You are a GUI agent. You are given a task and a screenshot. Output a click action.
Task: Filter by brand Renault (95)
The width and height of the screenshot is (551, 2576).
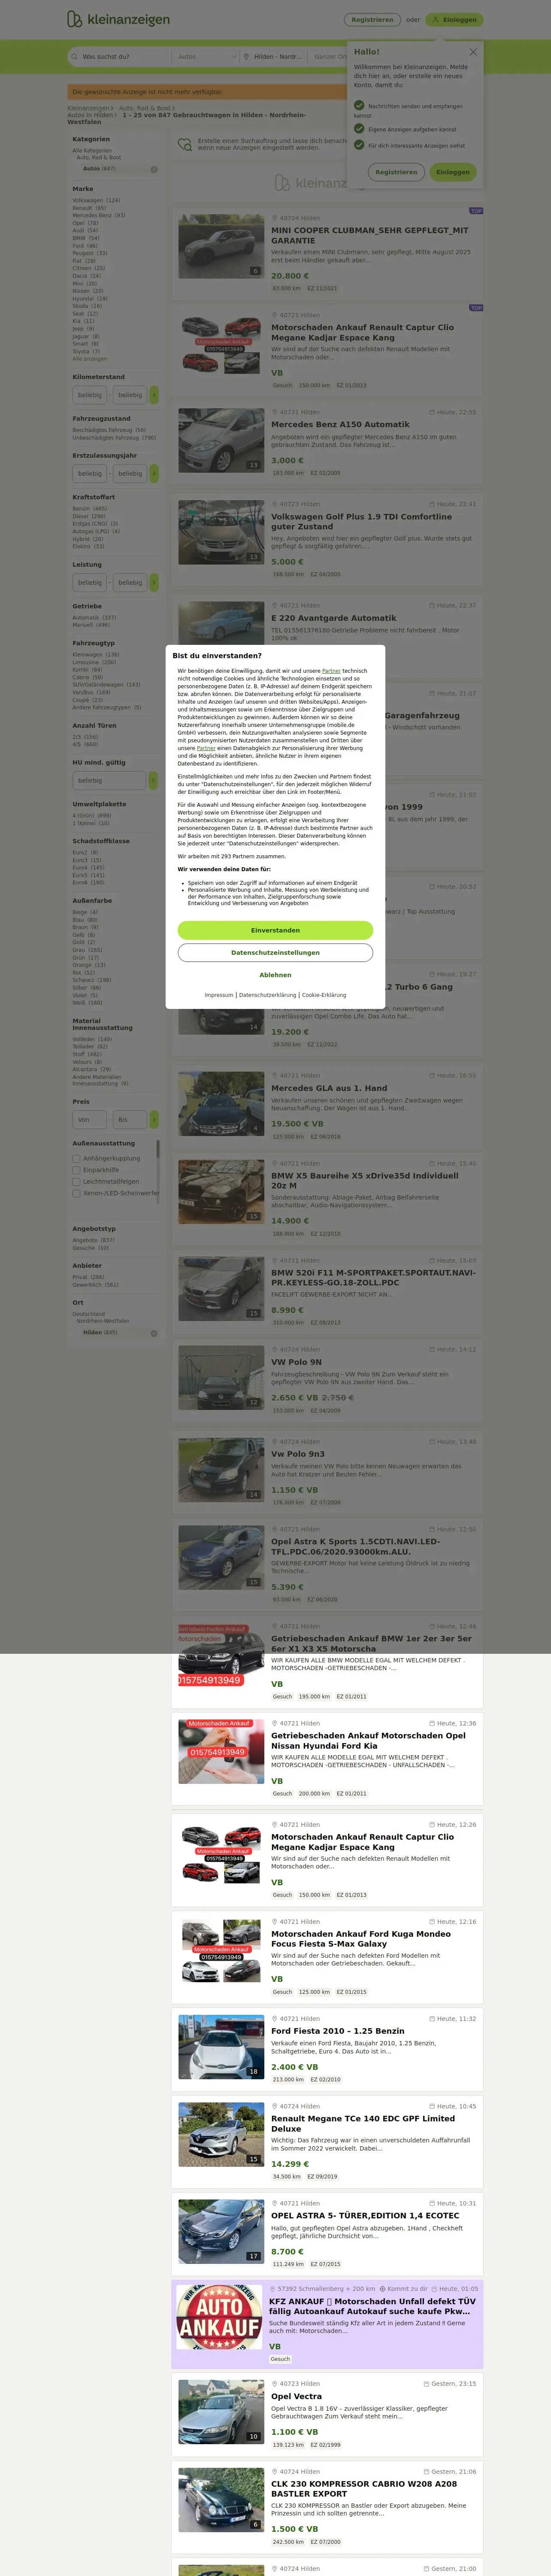[89, 208]
